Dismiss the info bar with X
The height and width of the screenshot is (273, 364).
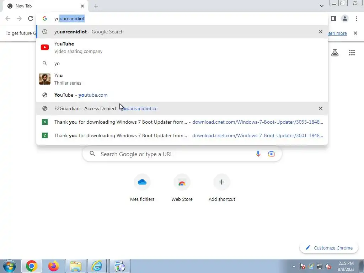[355, 33]
